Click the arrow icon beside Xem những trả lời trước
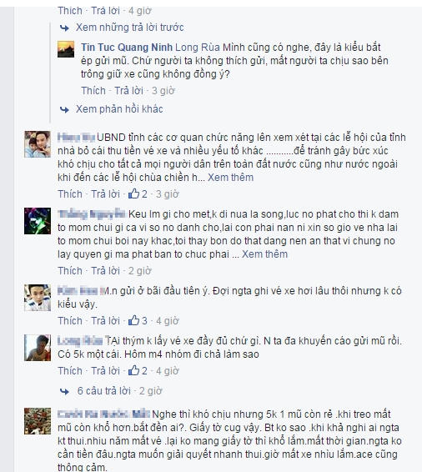Image resolution: width=422 pixels, height=472 pixels. pos(64,28)
